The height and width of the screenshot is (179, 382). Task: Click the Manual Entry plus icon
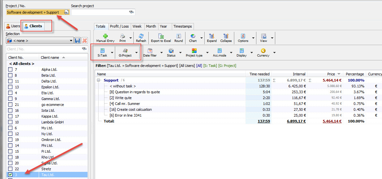click(x=105, y=36)
